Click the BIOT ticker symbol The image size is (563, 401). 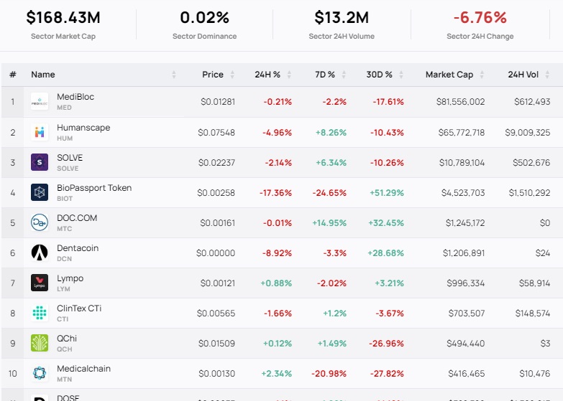65,199
